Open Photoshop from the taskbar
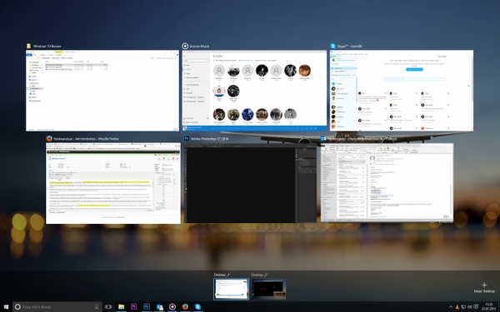 (147, 307)
